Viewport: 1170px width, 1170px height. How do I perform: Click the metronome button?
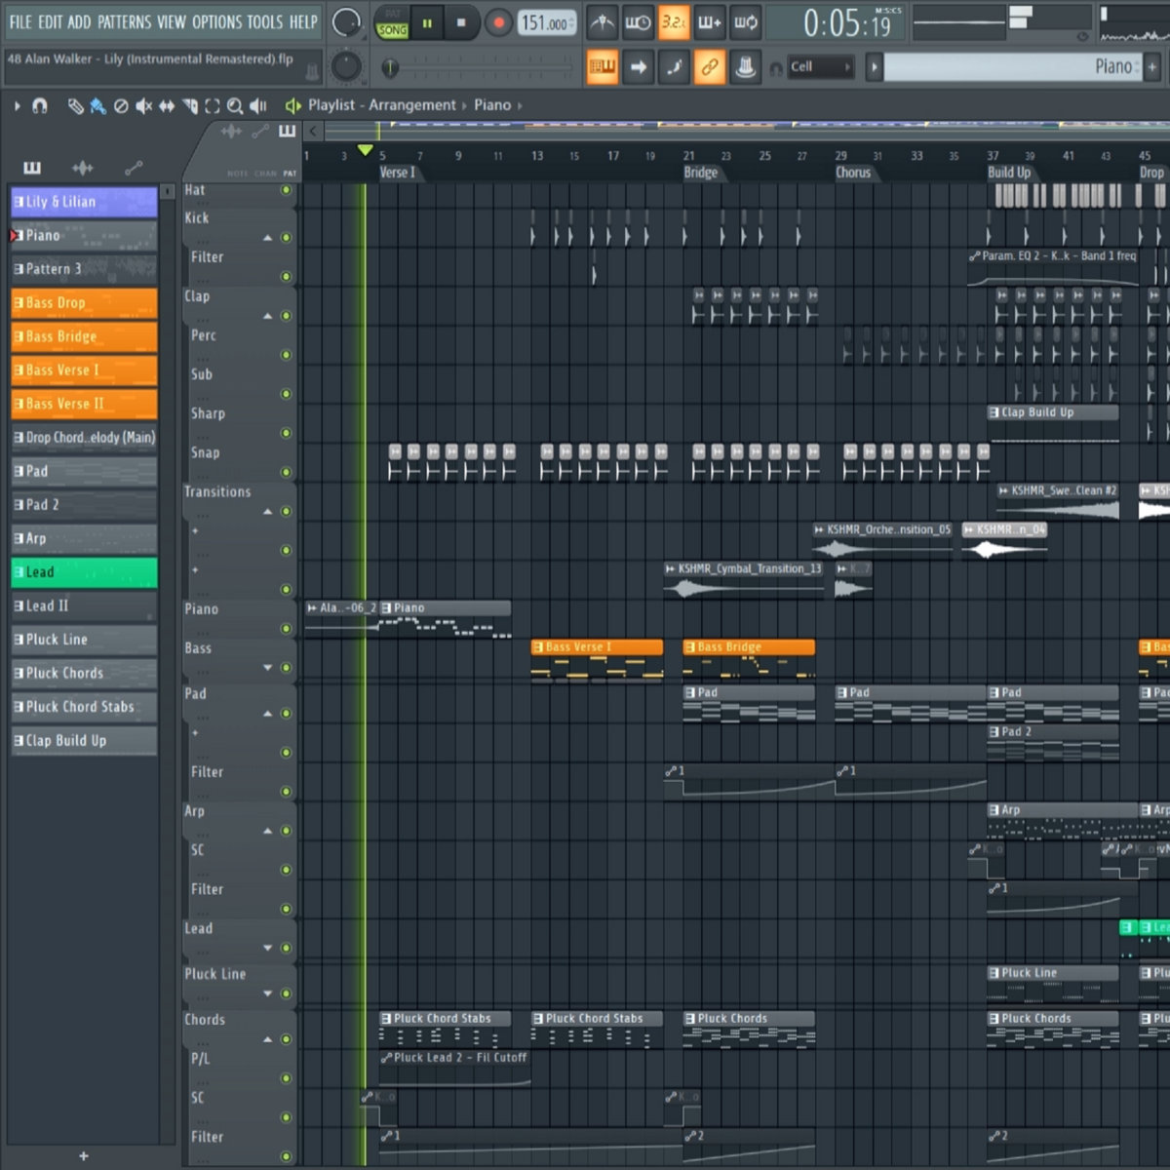click(602, 22)
